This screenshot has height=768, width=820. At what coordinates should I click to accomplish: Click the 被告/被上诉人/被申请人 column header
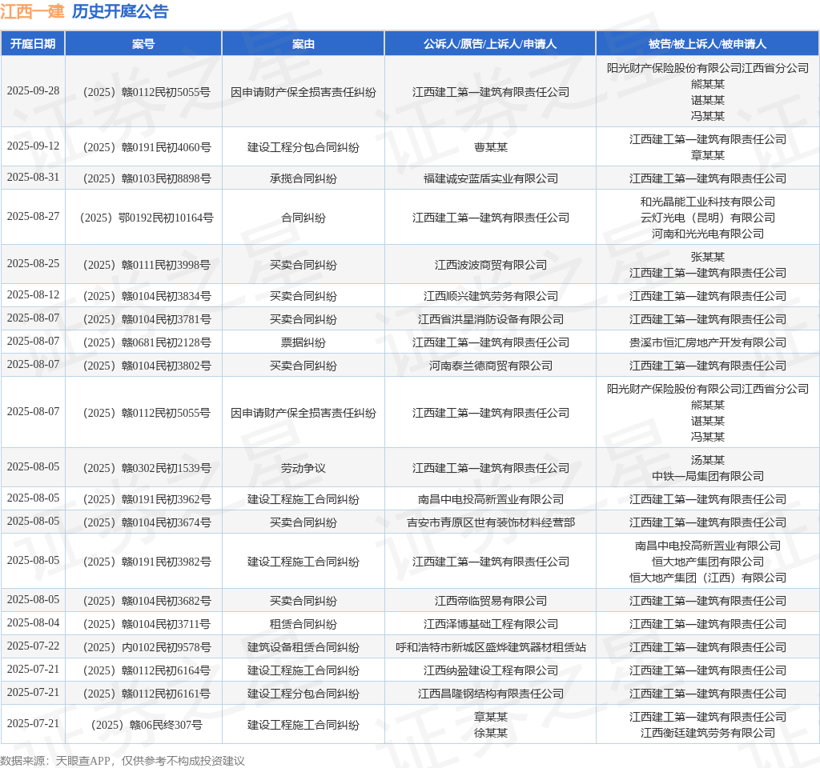(x=708, y=44)
